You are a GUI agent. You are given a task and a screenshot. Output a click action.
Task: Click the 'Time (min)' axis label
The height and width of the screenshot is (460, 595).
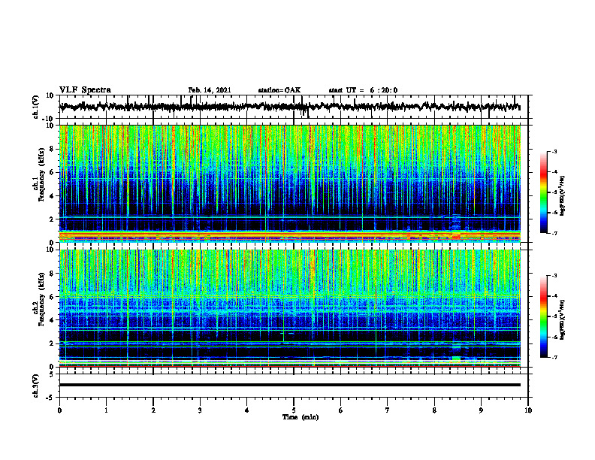(x=301, y=417)
